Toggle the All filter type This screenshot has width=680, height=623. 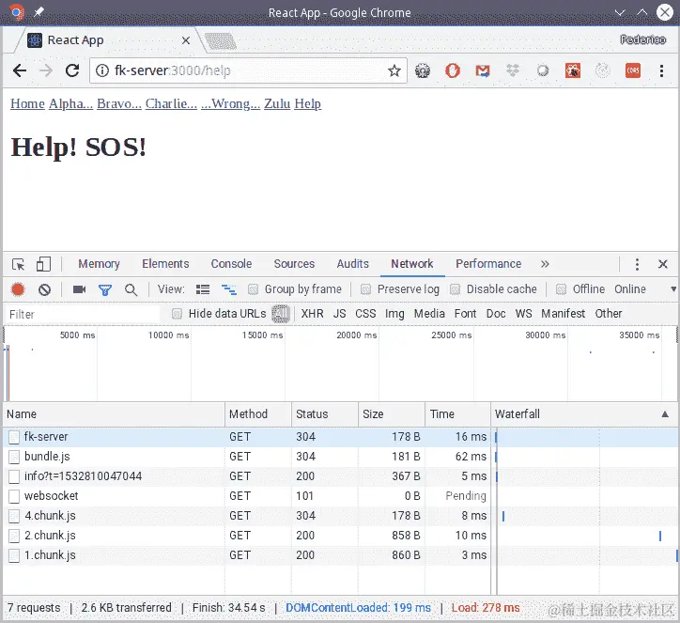click(x=281, y=314)
